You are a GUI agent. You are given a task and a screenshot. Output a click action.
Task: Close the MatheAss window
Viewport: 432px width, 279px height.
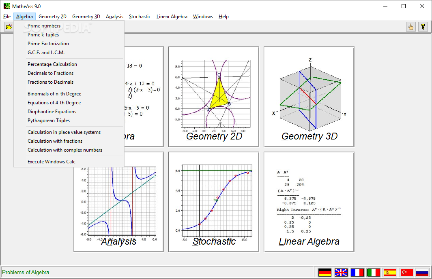coord(422,6)
